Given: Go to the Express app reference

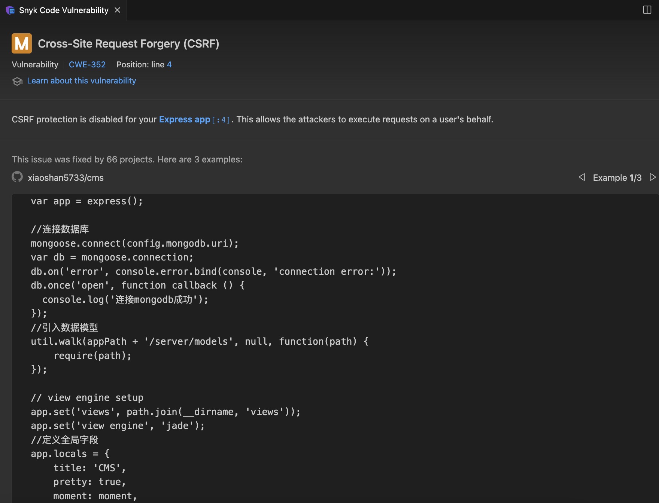Looking at the screenshot, I should [x=185, y=119].
